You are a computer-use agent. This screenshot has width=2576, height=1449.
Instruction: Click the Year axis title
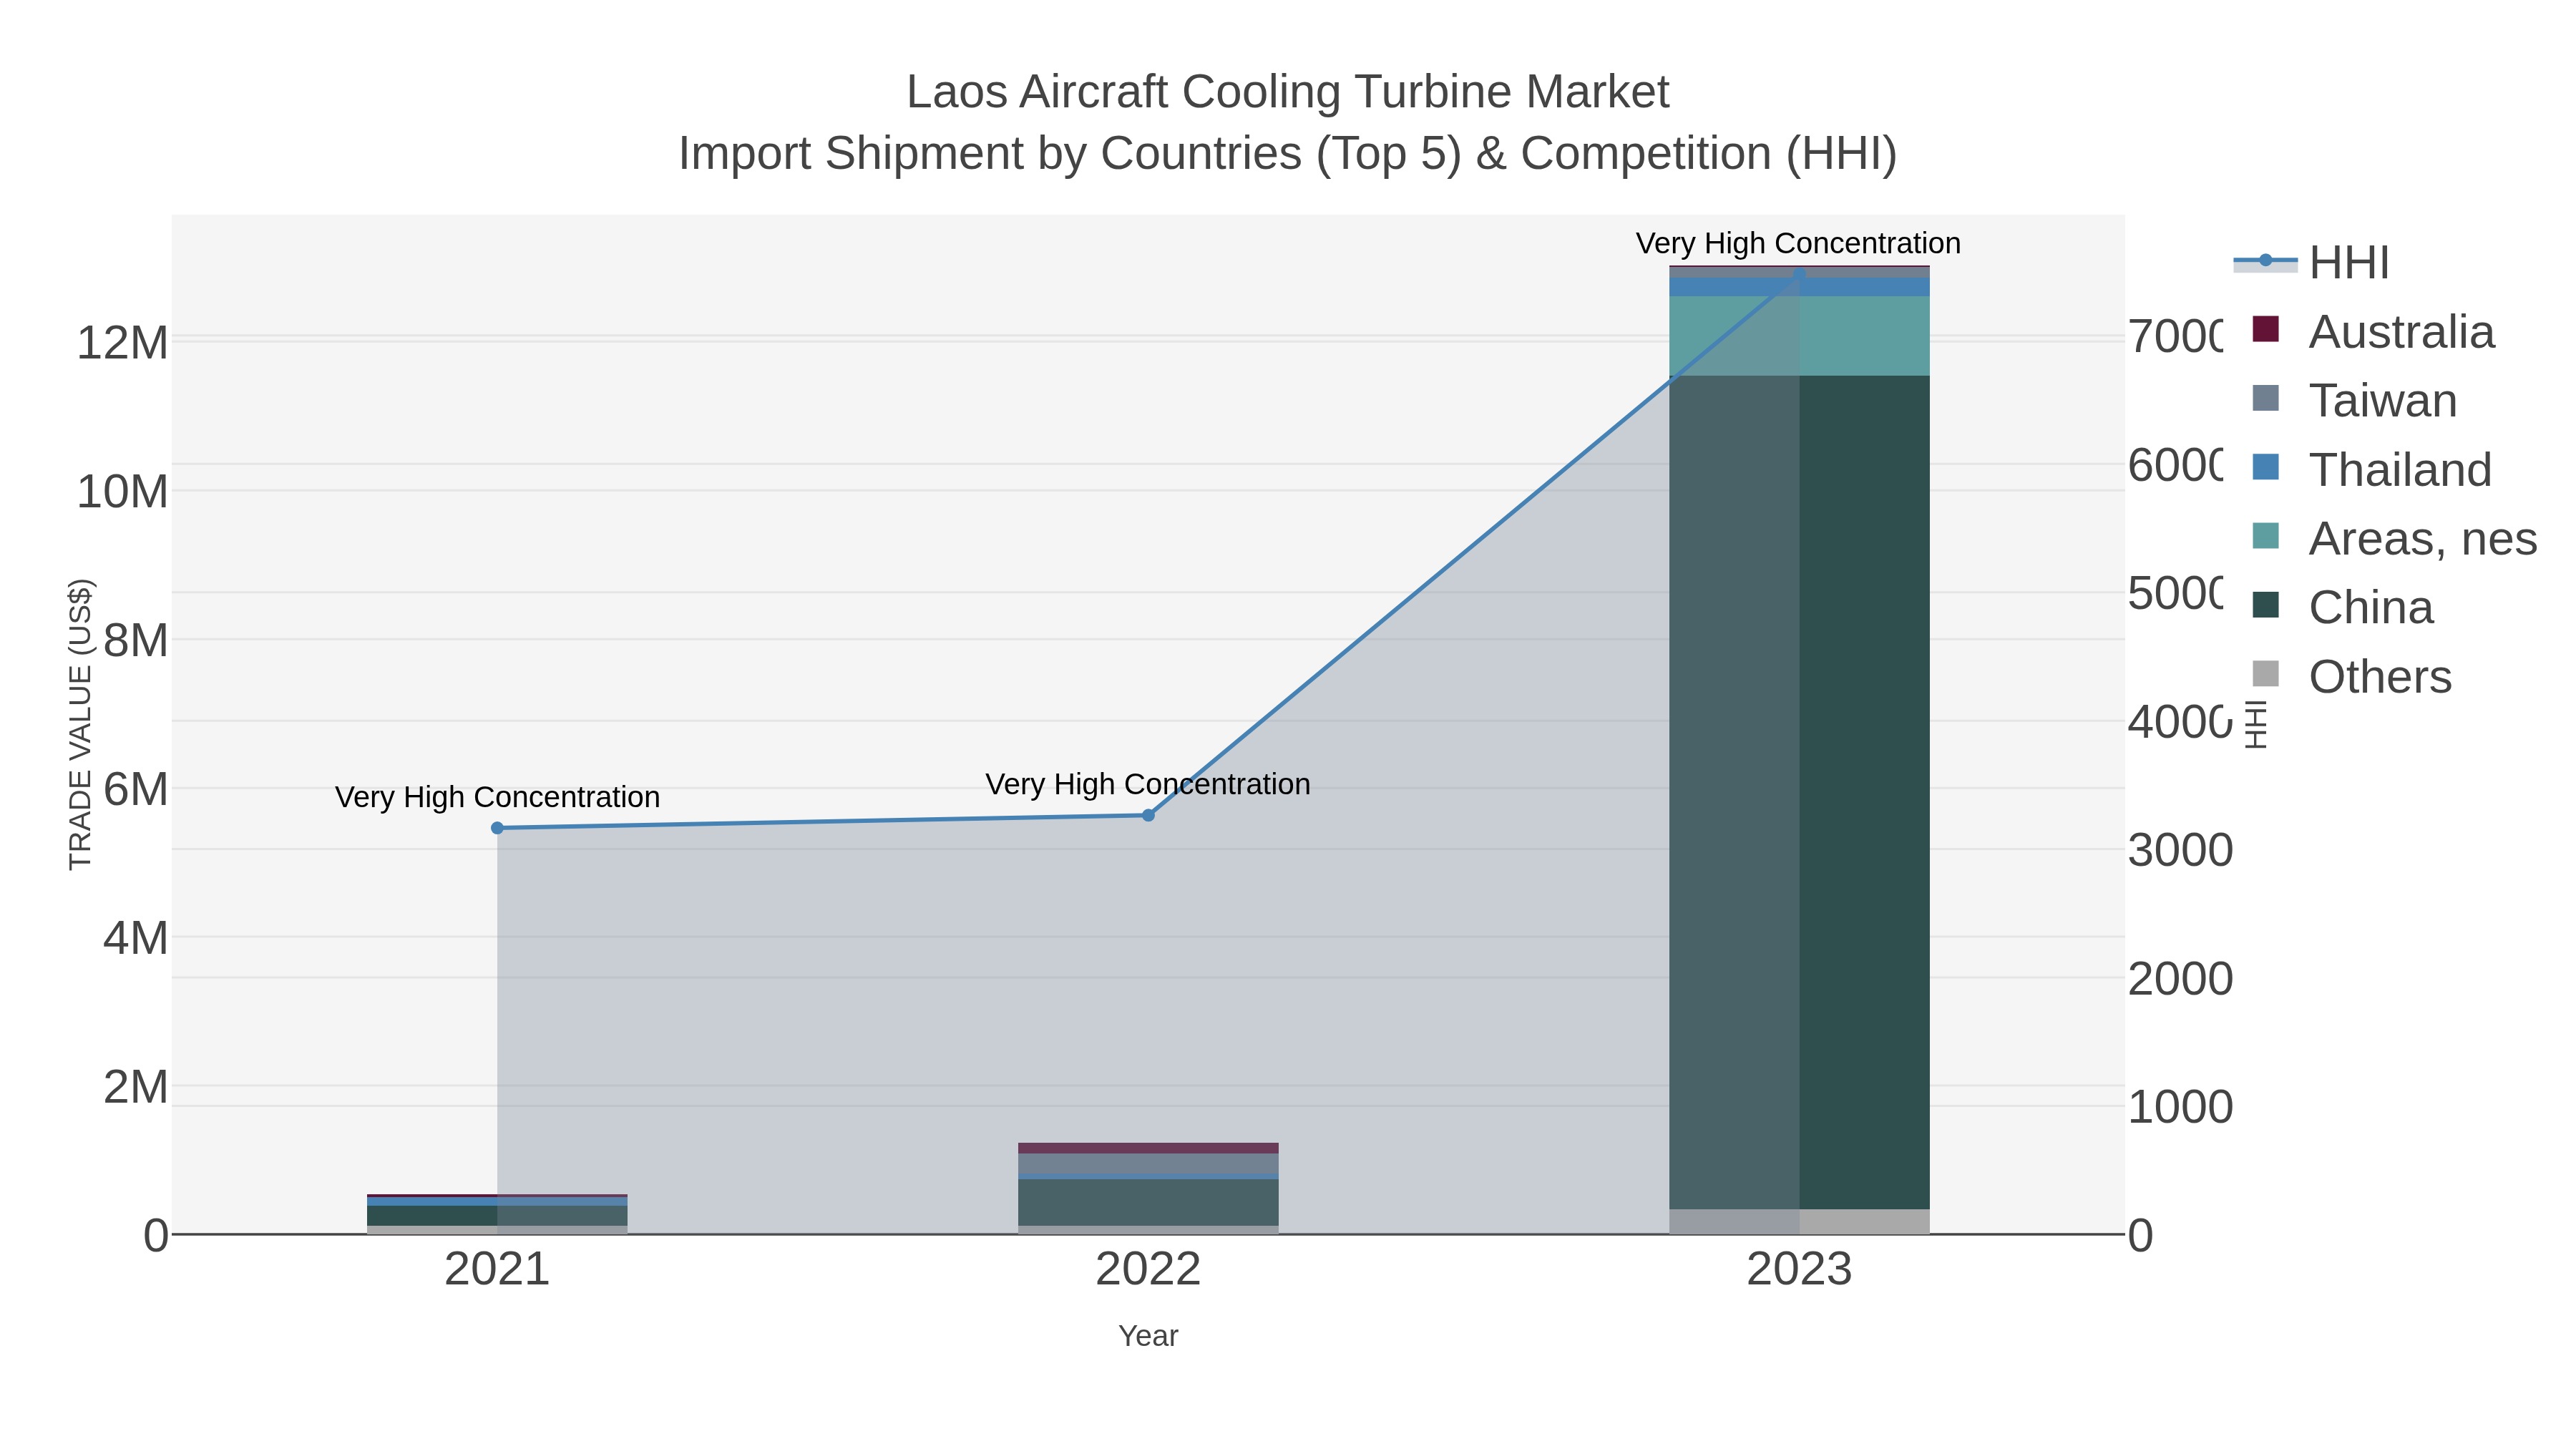click(x=1148, y=1336)
